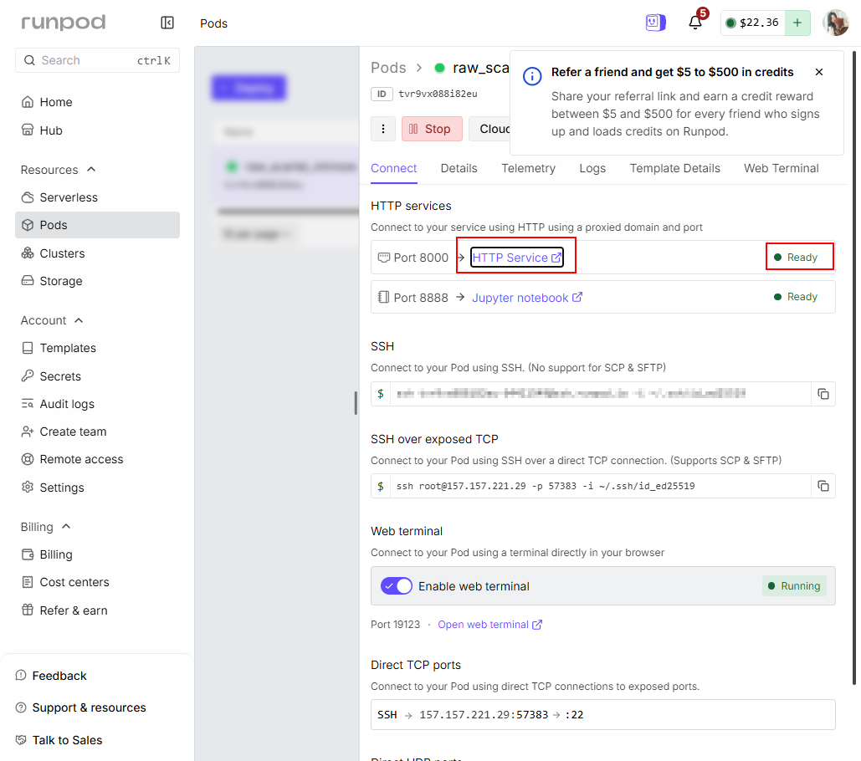
Task: Toggle Enable web terminal switch
Action: pyautogui.click(x=397, y=586)
